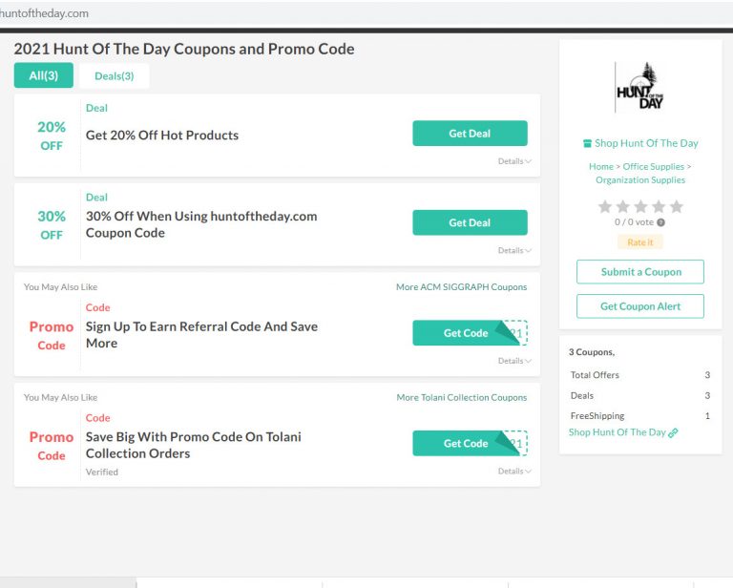Expand Details for 20% Off Hot Products
Image resolution: width=733 pixels, height=588 pixels.
tap(514, 161)
